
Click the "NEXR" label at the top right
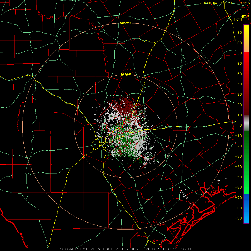[245, 17]
